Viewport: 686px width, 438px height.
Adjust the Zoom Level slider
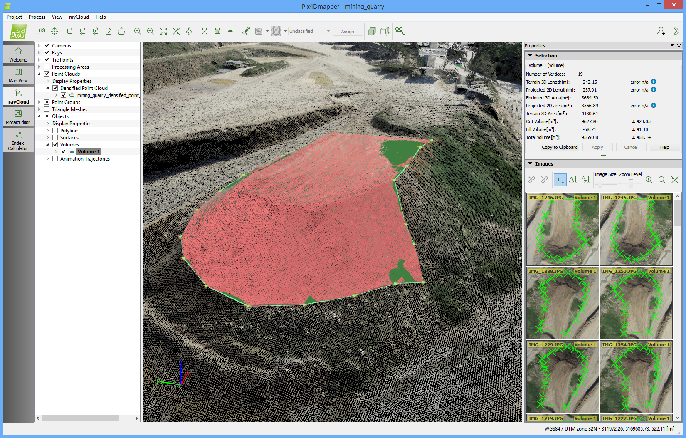click(x=630, y=183)
